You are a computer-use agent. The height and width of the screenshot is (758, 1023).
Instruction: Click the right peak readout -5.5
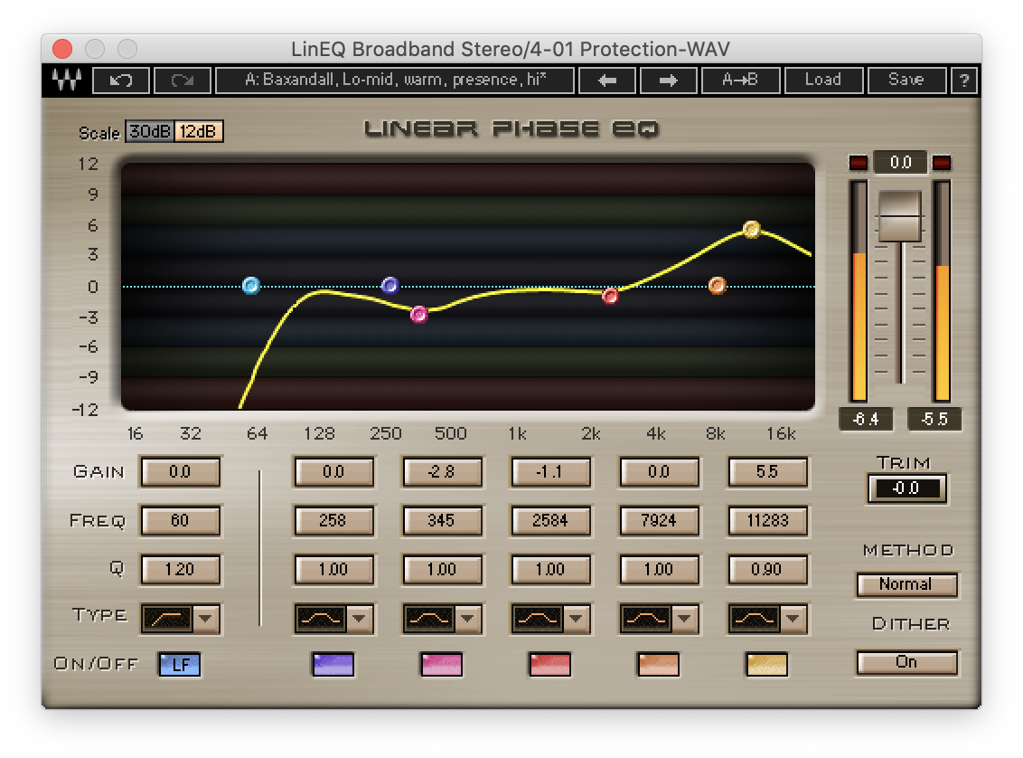coord(934,419)
